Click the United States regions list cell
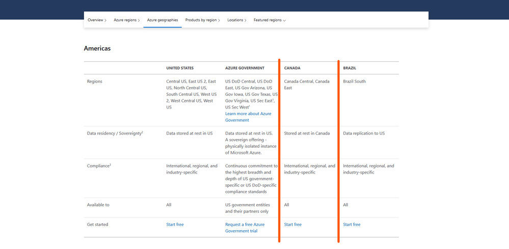The image size is (509, 249). coord(192,94)
